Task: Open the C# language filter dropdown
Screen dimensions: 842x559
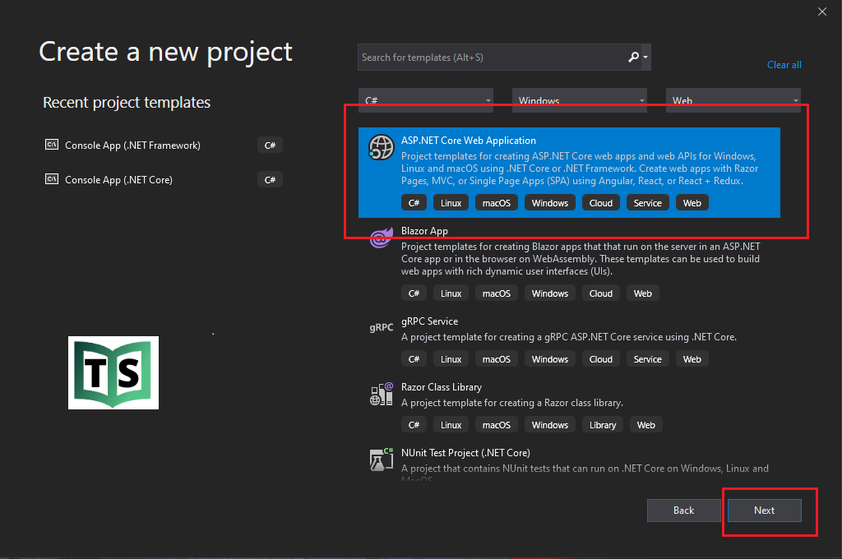Action: tap(426, 99)
